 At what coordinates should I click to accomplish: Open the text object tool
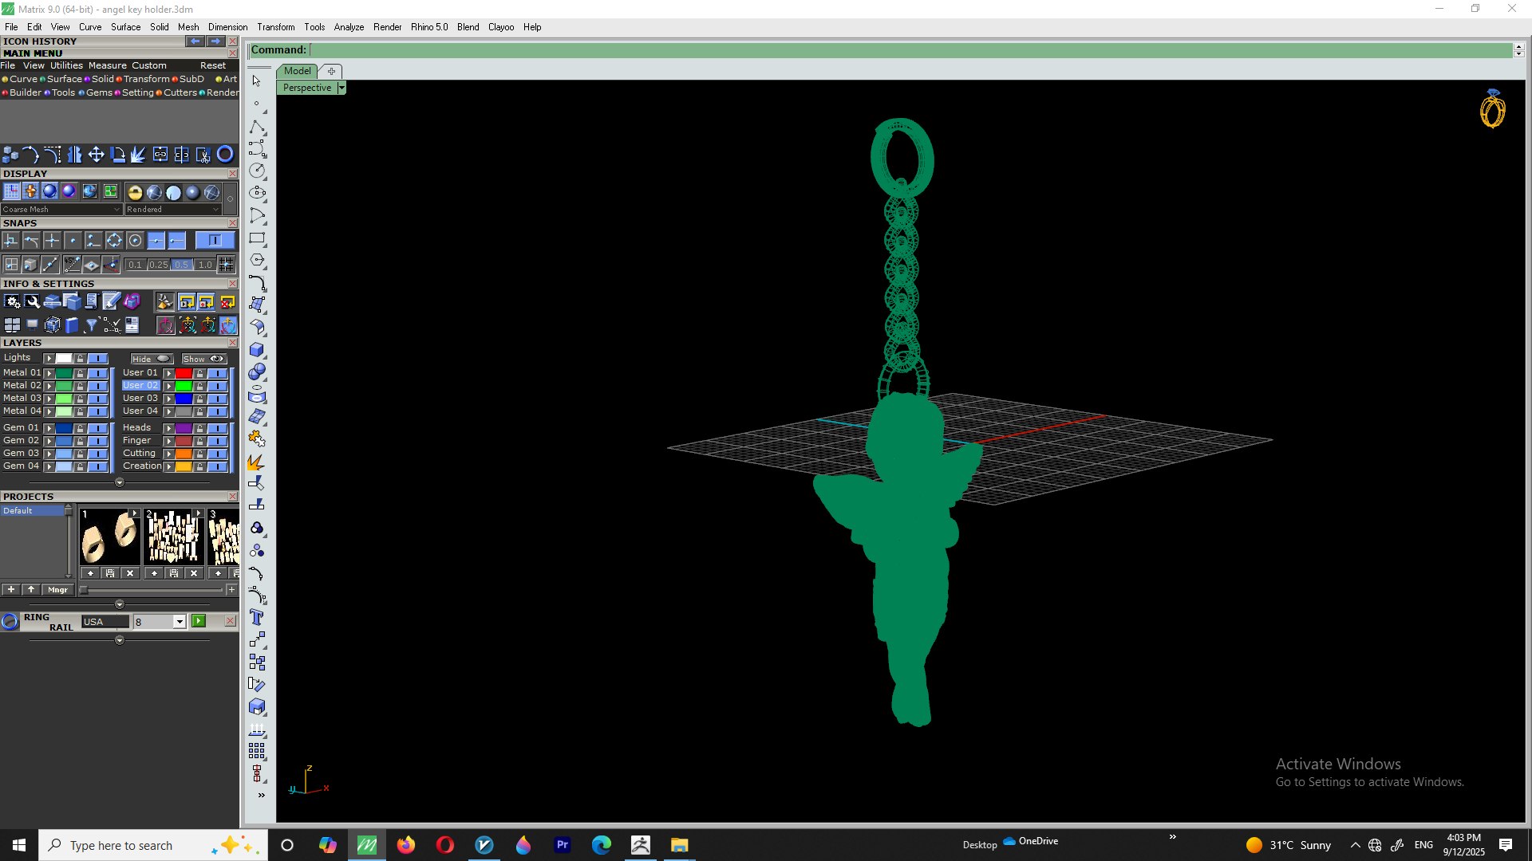257,617
